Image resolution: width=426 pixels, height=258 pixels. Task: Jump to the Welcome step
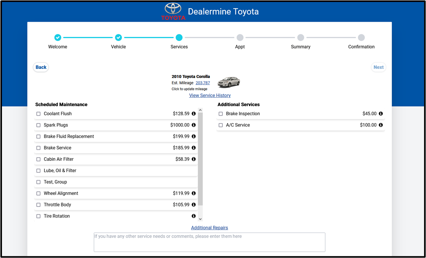[x=58, y=38]
